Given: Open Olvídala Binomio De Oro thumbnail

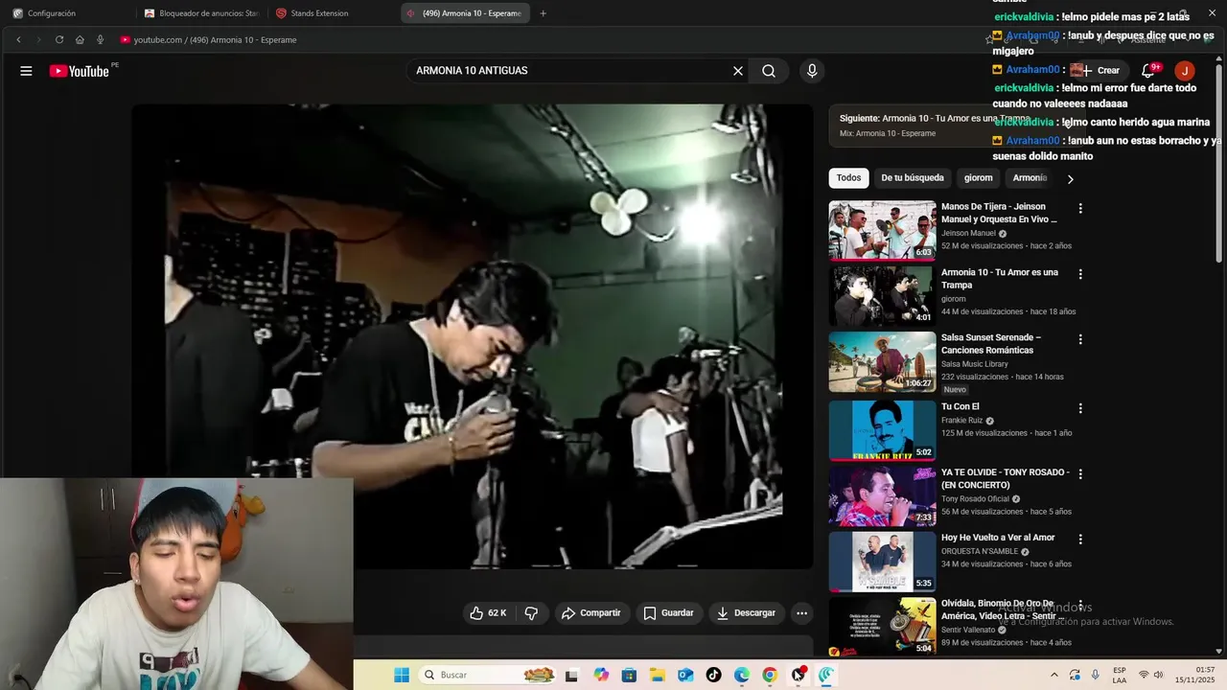Looking at the screenshot, I should 882,627.
